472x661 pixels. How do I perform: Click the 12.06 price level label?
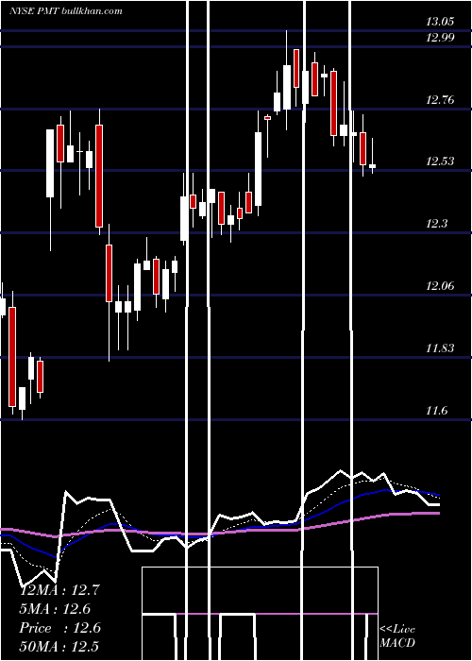tap(440, 286)
